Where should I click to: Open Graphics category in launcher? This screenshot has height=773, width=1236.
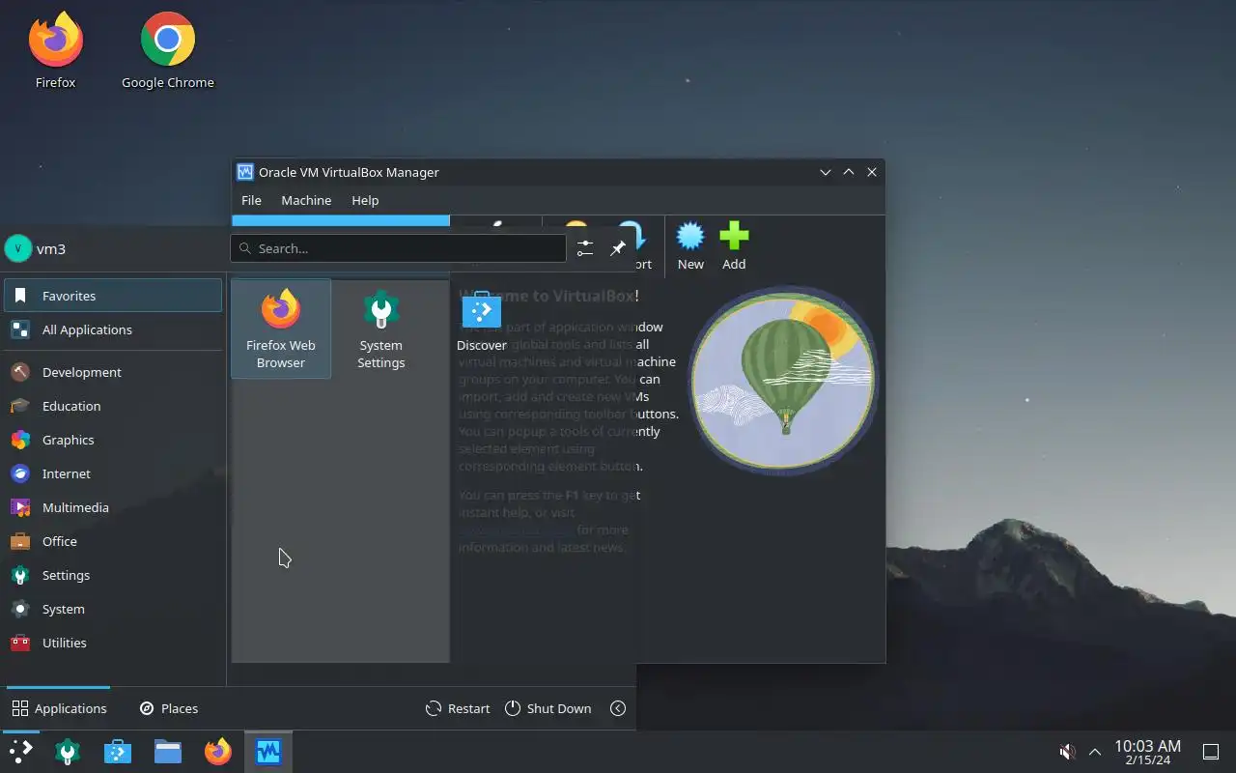[113, 440]
